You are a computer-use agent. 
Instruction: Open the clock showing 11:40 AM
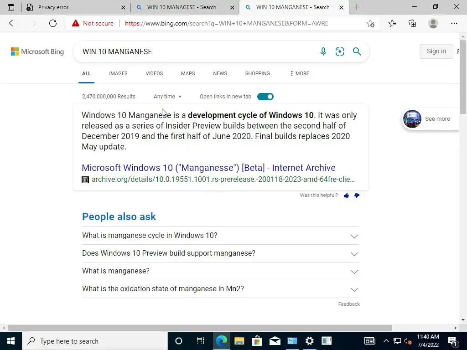(x=428, y=341)
